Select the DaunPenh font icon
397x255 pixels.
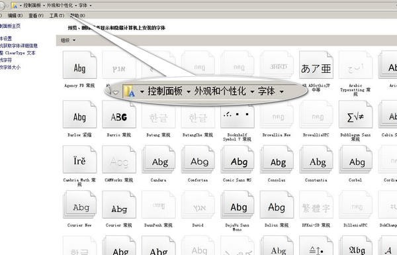[x=159, y=204]
